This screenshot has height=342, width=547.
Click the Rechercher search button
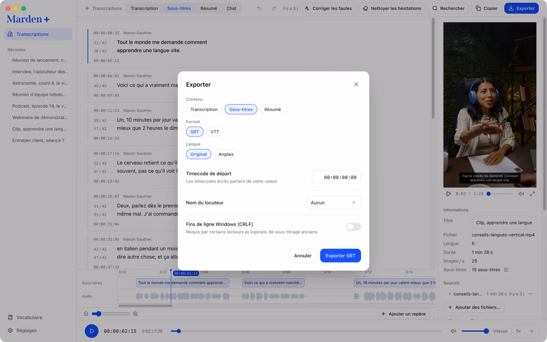click(x=448, y=8)
